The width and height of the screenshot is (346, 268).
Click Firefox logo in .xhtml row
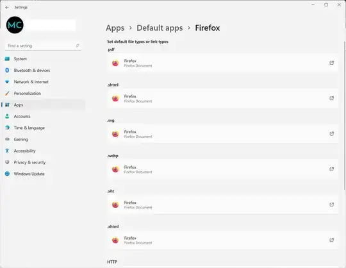click(115, 240)
